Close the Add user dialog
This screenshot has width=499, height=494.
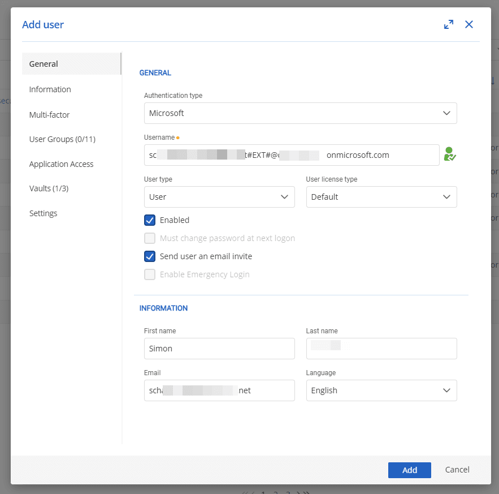click(469, 24)
